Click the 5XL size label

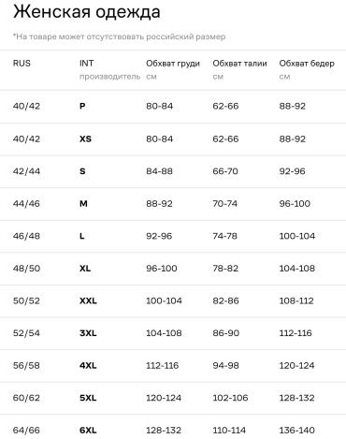coord(88,398)
